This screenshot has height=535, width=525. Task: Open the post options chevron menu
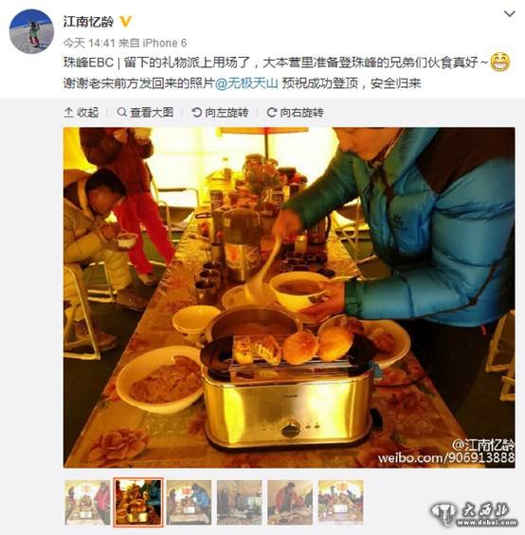[x=509, y=13]
